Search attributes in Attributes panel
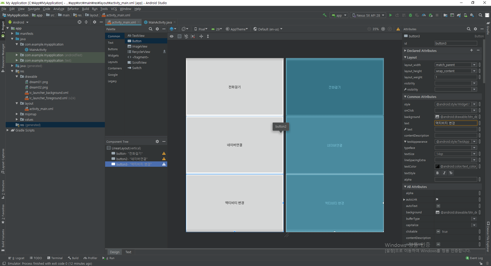The width and height of the screenshot is (491, 266). point(469,29)
